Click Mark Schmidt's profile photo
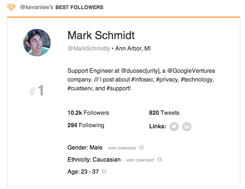Image resolution: width=245 pixels, height=189 pixels. pyautogui.click(x=37, y=43)
